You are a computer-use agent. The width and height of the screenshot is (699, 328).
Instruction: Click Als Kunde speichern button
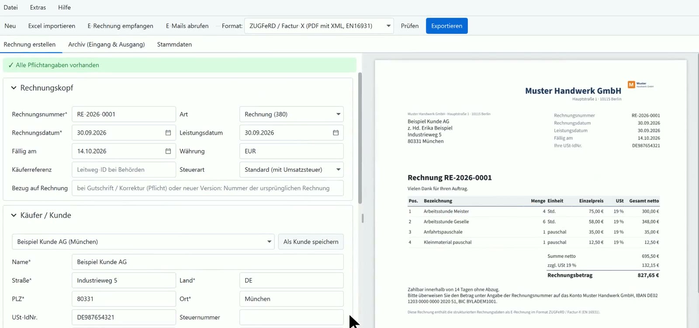pos(311,242)
